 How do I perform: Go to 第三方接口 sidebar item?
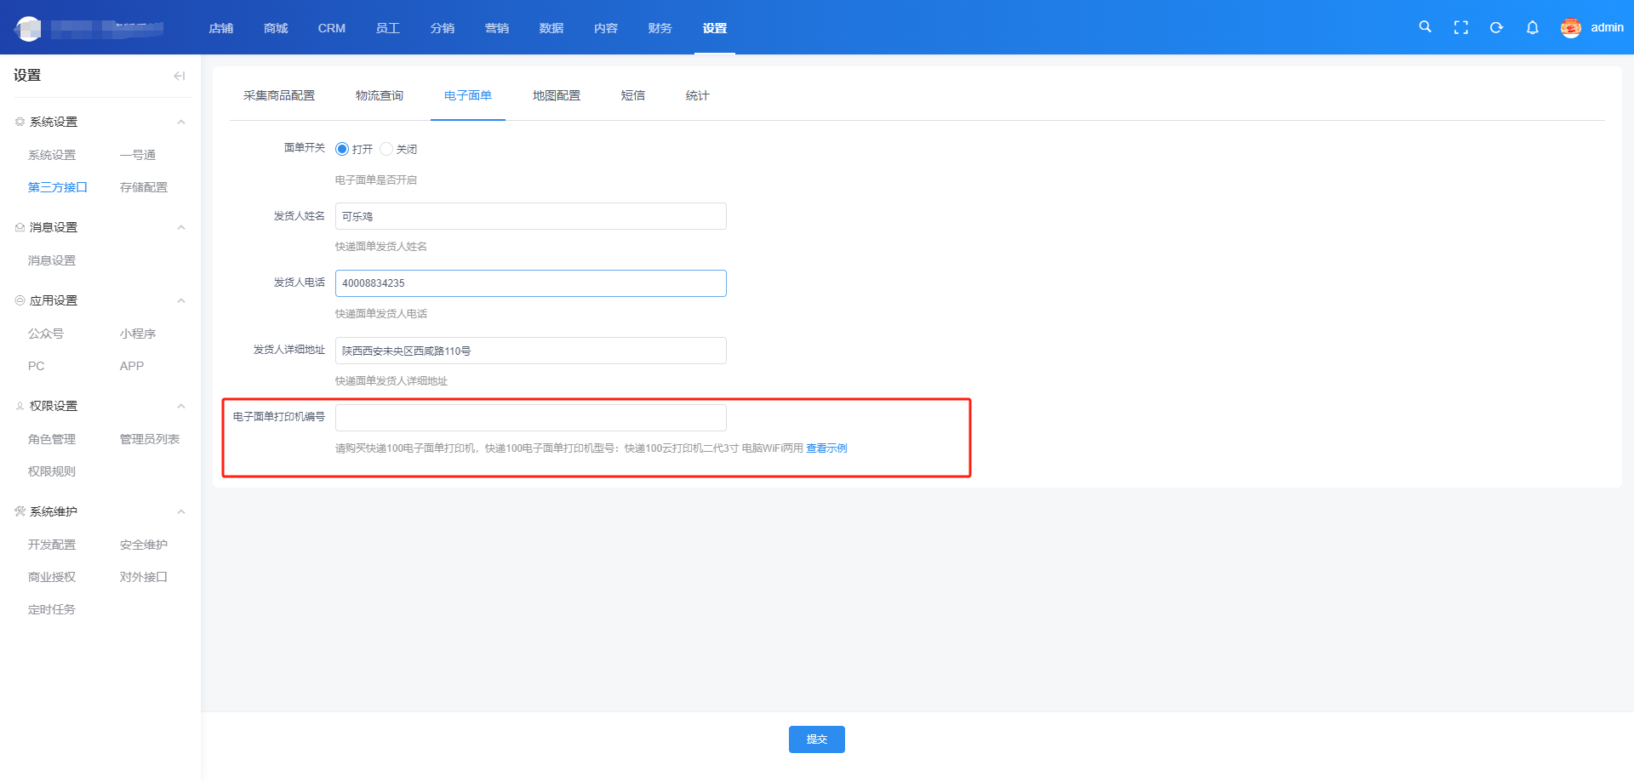point(58,187)
